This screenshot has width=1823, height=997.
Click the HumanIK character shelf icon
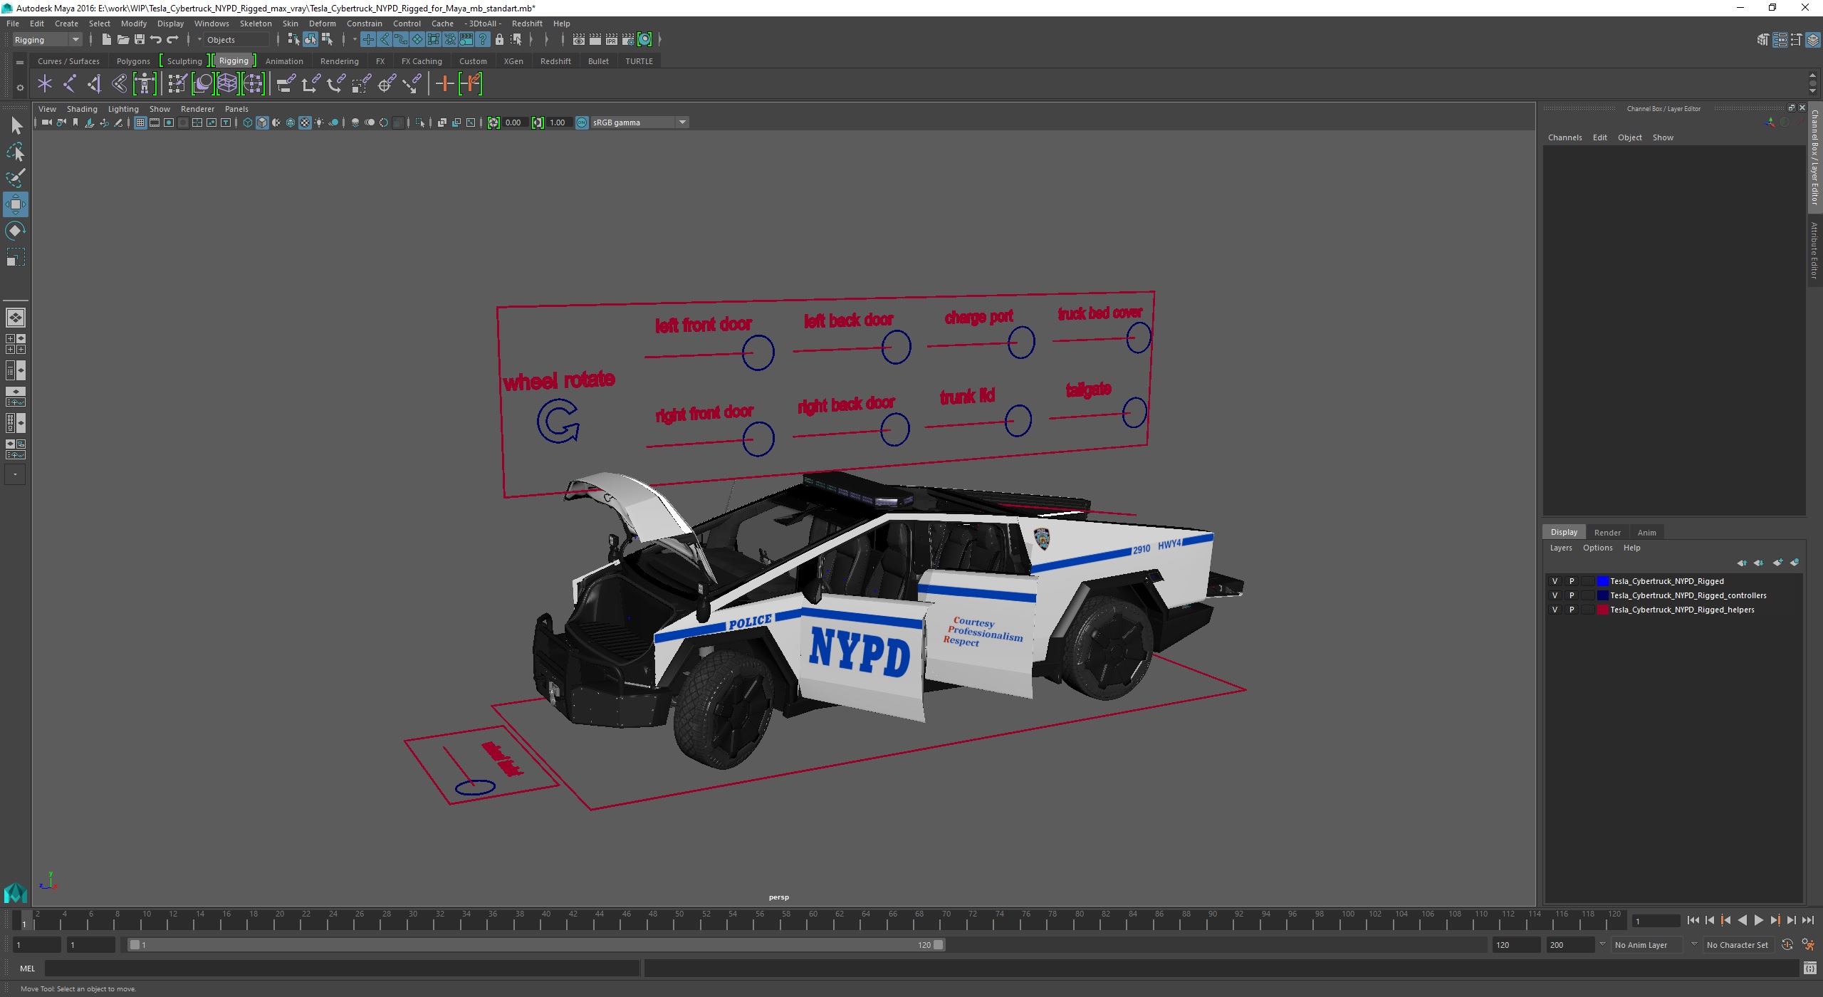pos(144,84)
